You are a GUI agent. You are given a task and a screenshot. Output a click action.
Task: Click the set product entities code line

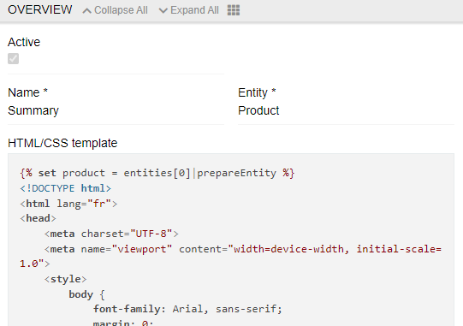pyautogui.click(x=157, y=173)
